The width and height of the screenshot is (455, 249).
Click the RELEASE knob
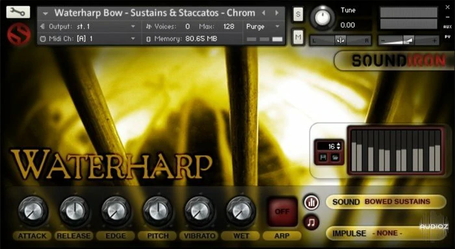coord(74,211)
